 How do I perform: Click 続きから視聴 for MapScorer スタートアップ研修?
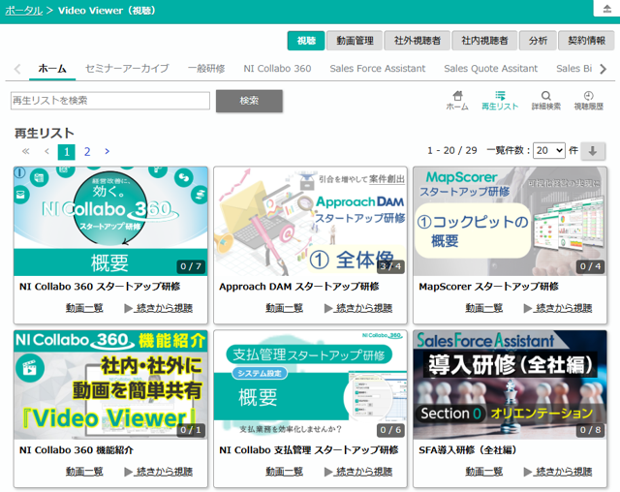pos(563,308)
